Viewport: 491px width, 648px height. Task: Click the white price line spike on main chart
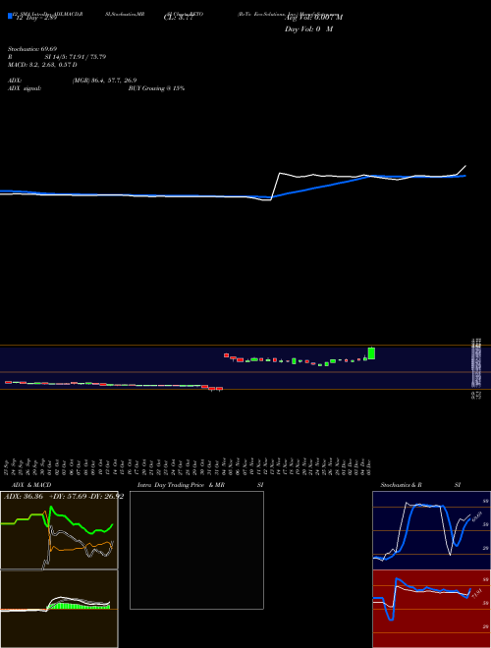tap(280, 173)
